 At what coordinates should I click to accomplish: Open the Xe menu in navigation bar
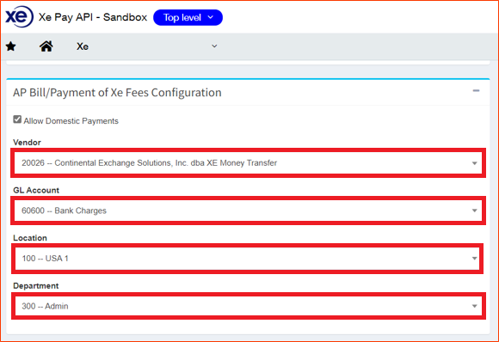(83, 46)
